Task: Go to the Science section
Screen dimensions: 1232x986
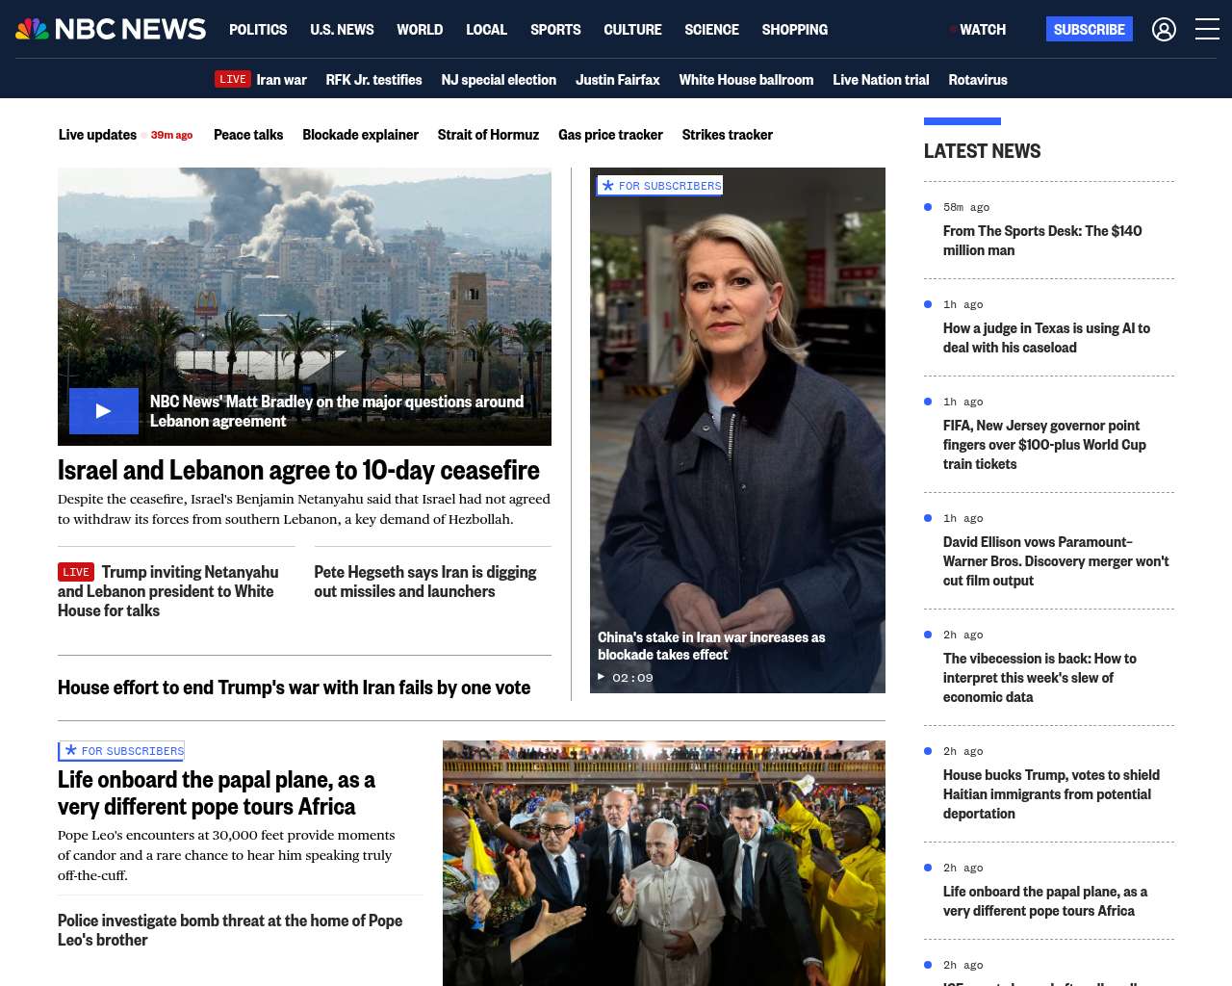Action: tap(711, 30)
